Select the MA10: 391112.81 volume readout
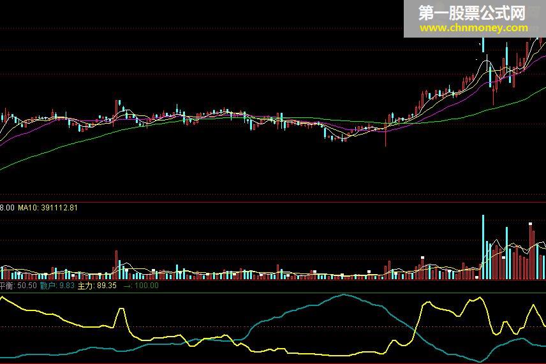 [x=48, y=208]
